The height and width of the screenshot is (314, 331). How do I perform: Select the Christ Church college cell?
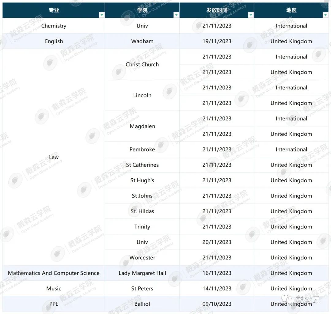click(142, 64)
